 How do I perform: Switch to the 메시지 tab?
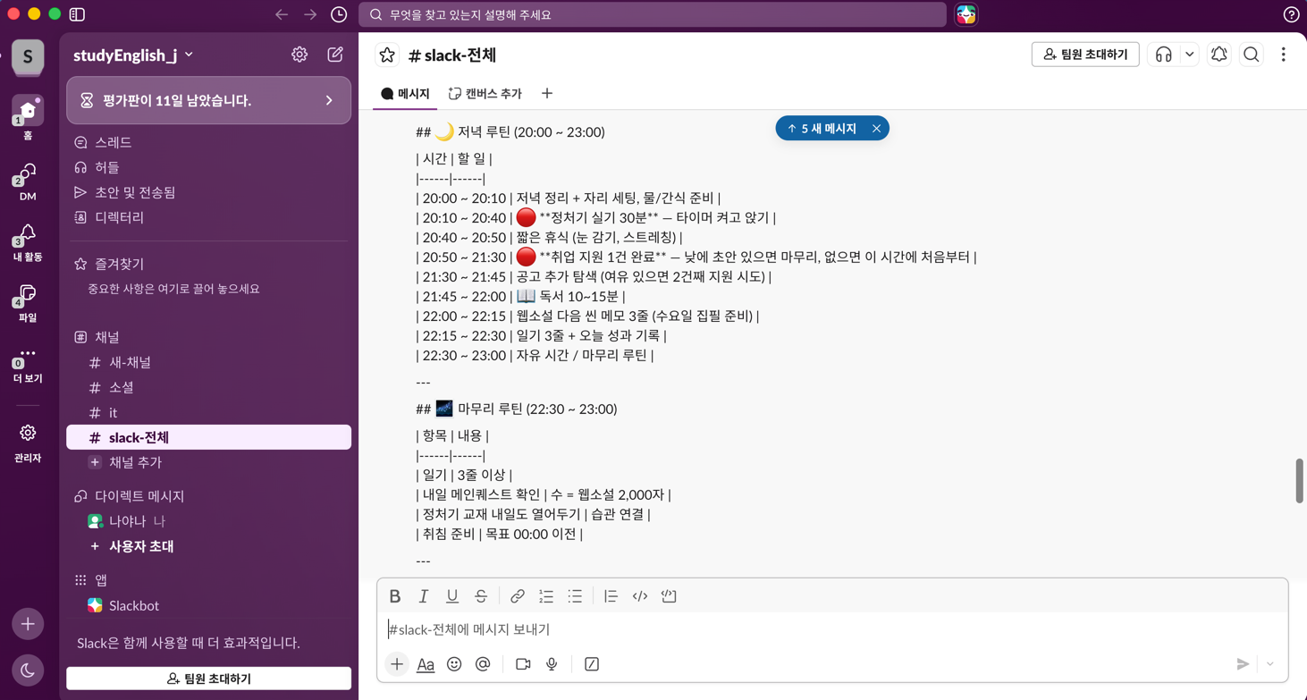405,94
